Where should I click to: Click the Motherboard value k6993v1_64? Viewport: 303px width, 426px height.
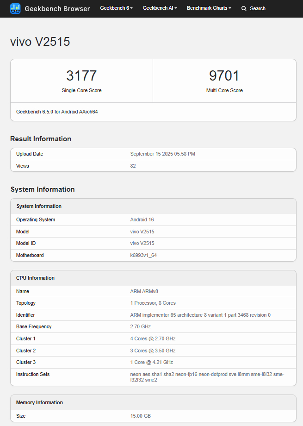pyautogui.click(x=144, y=255)
